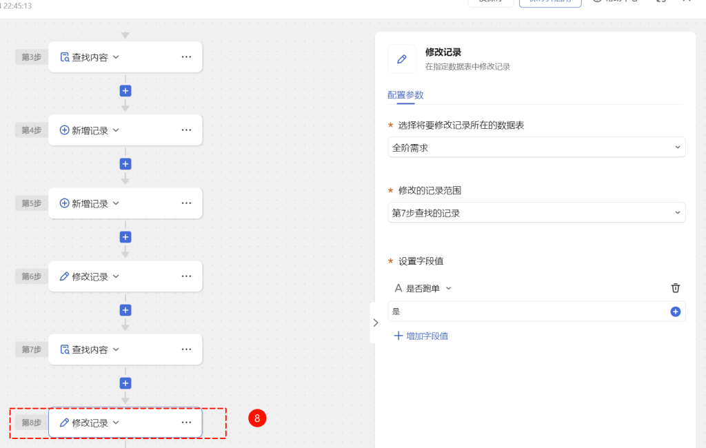Add a step after step 7 with plus button
The width and height of the screenshot is (706, 448).
125,383
